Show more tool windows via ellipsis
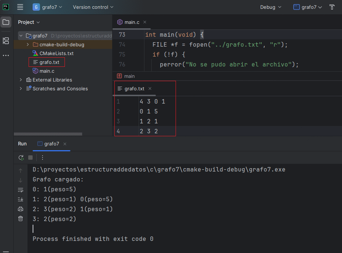The image size is (342, 253). pyautogui.click(x=6, y=55)
